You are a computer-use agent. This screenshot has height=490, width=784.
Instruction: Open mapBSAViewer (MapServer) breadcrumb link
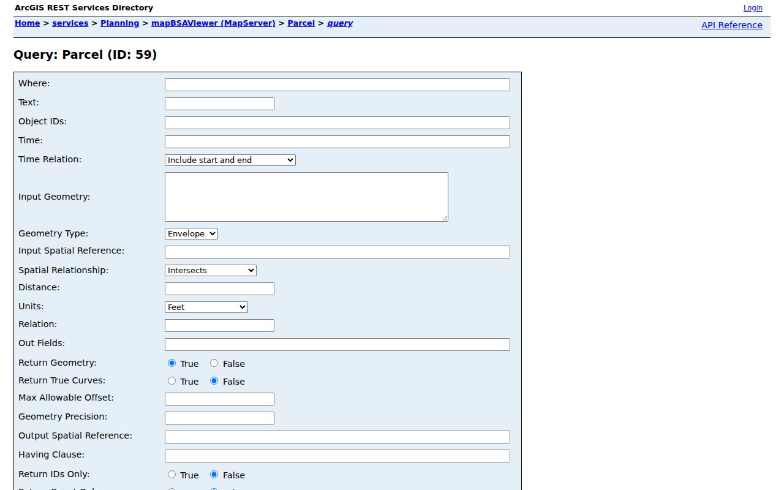click(213, 23)
